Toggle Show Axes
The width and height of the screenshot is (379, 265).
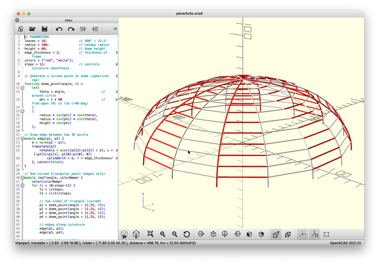coord(303,234)
